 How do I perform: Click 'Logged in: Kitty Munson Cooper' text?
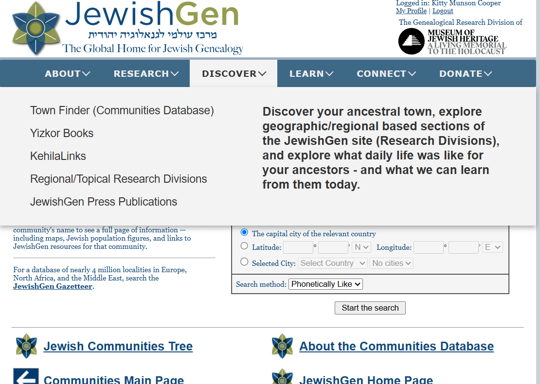pyautogui.click(x=449, y=3)
